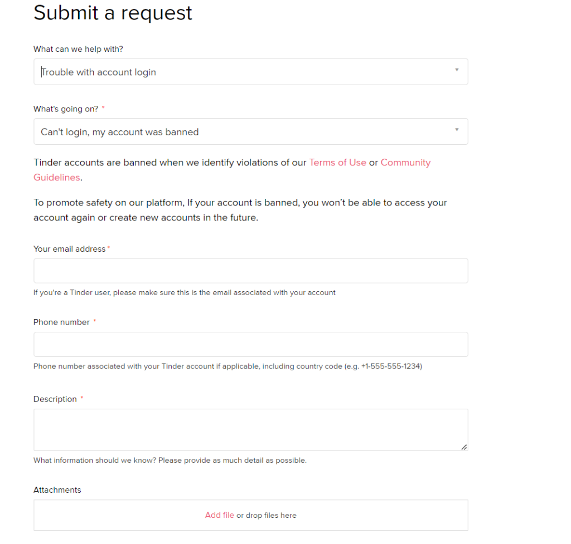The height and width of the screenshot is (544, 571).
Task: Follow the Community Guidelines link
Action: click(x=405, y=163)
